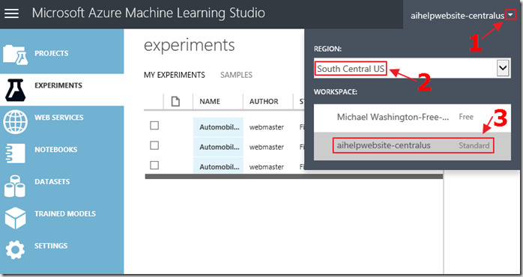Open the hamburger navigation menu

click(x=11, y=13)
